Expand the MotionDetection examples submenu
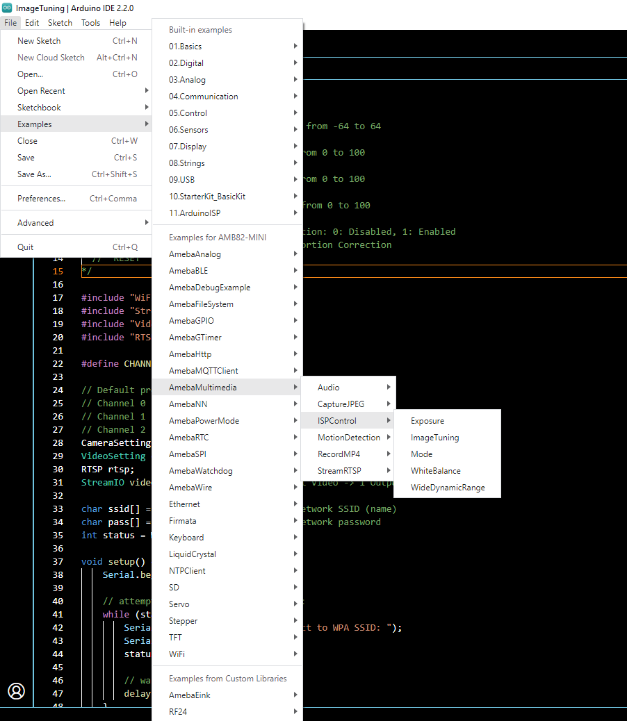 tap(348, 438)
